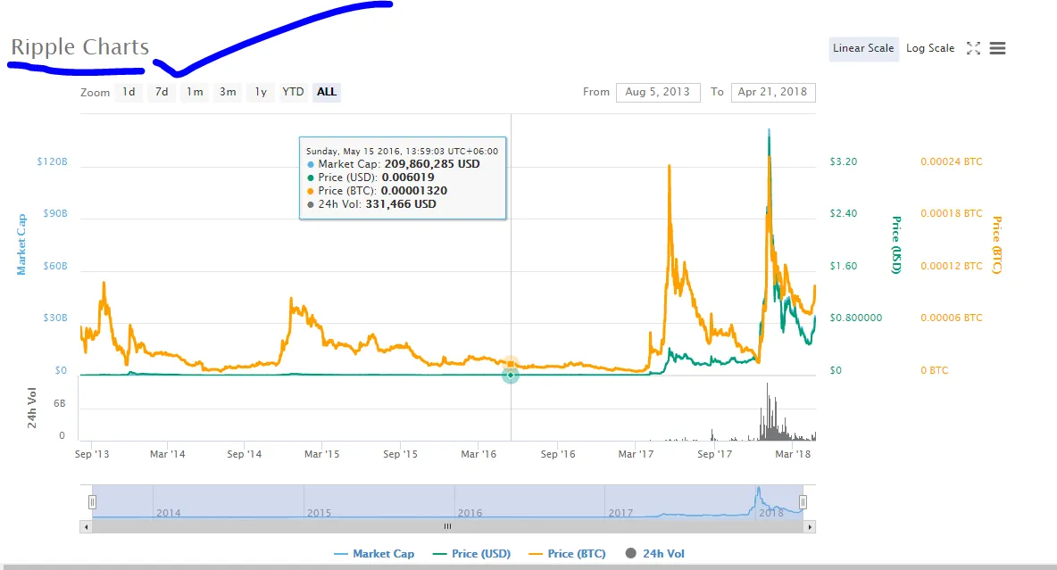Screen dimensions: 1057x570
Task: Click the green Price (USD) data point marker
Action: pyautogui.click(x=511, y=376)
